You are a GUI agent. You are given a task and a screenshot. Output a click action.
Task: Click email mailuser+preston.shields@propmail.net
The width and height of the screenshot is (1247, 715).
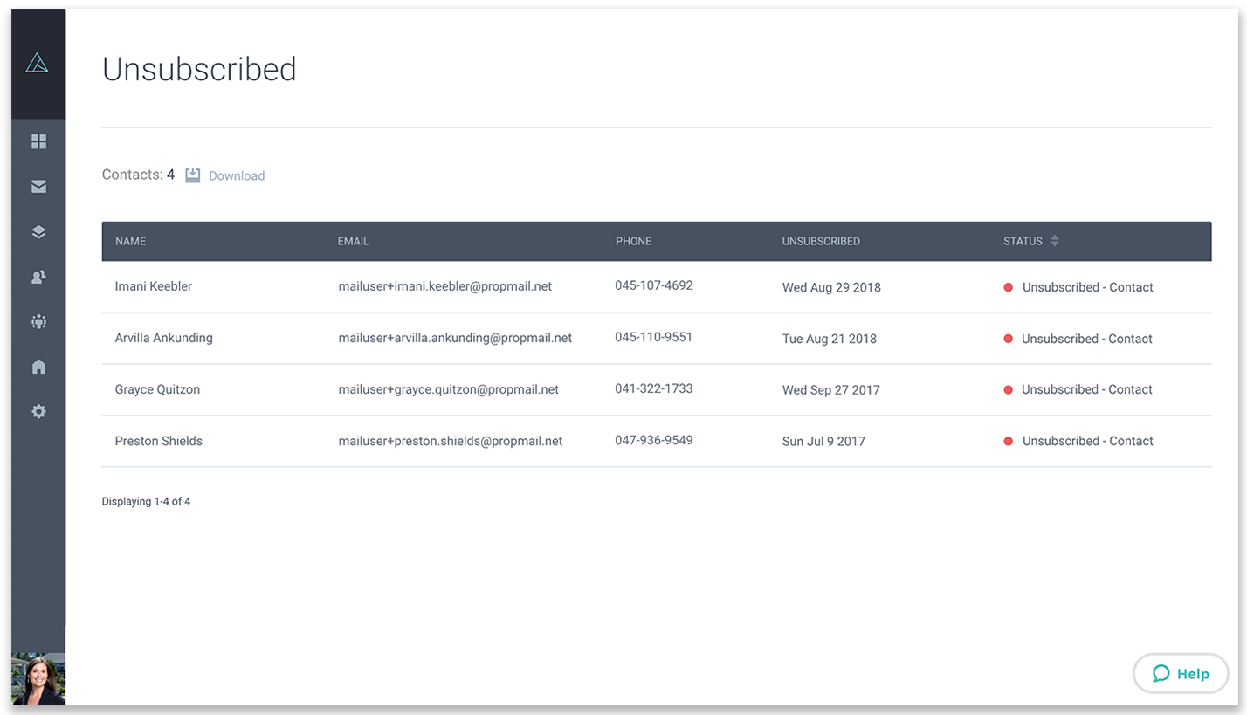[451, 441]
